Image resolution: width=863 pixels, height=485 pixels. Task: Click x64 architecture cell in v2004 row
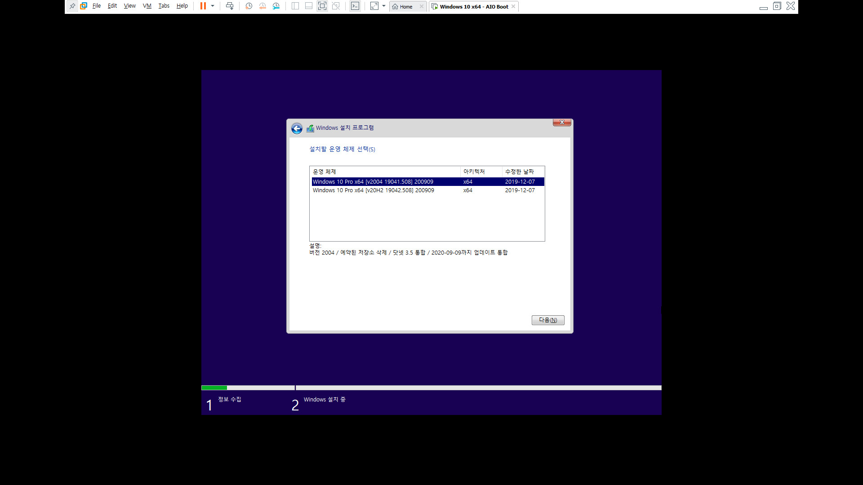[x=468, y=182]
